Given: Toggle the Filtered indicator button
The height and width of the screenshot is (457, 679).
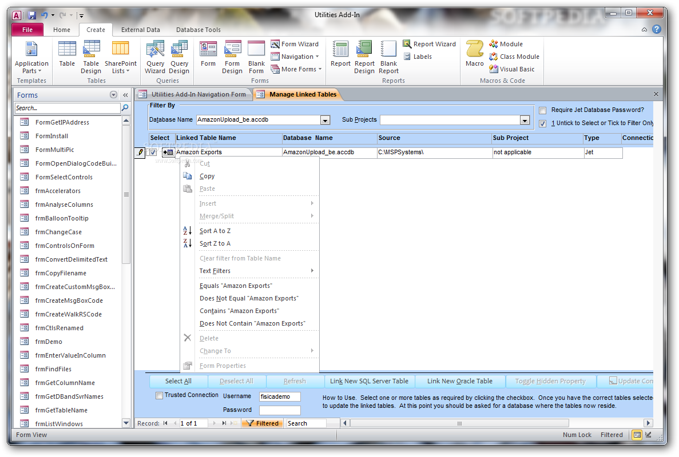Looking at the screenshot, I should coord(263,423).
